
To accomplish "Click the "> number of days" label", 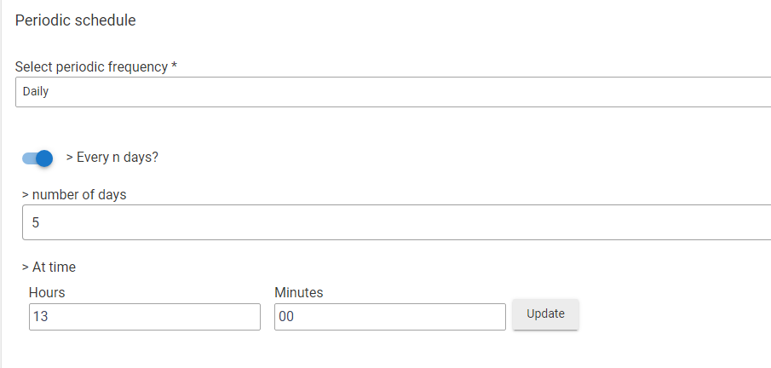I will [74, 194].
